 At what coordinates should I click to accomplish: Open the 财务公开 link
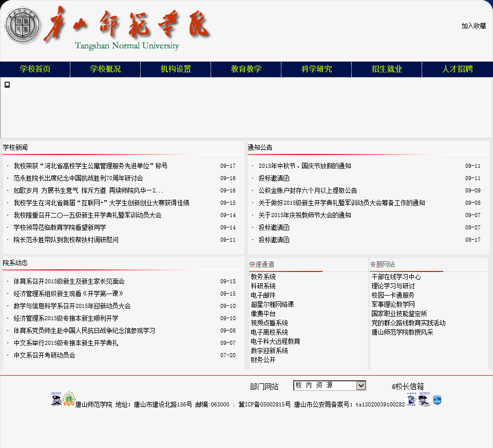click(263, 360)
